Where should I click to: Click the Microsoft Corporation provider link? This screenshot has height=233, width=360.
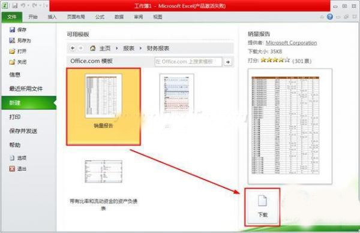pos(291,43)
